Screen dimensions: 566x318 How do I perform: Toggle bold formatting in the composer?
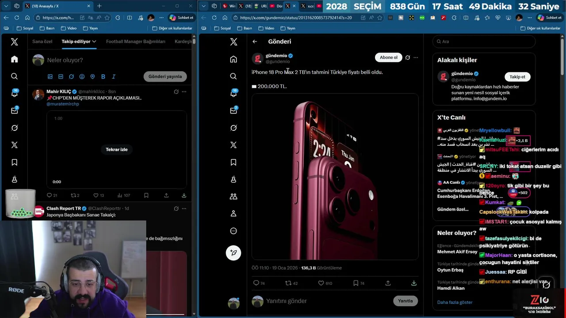tap(103, 76)
